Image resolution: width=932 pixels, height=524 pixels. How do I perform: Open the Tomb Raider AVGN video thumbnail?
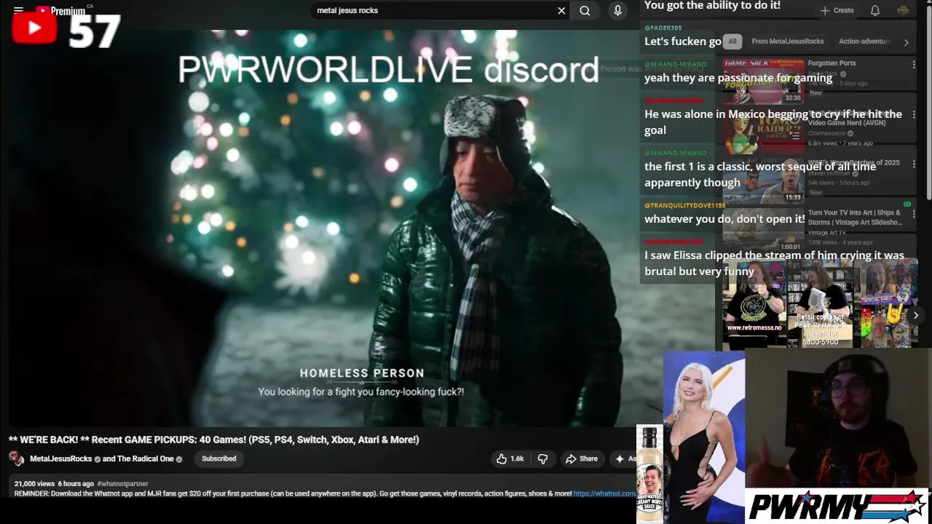pyautogui.click(x=763, y=131)
